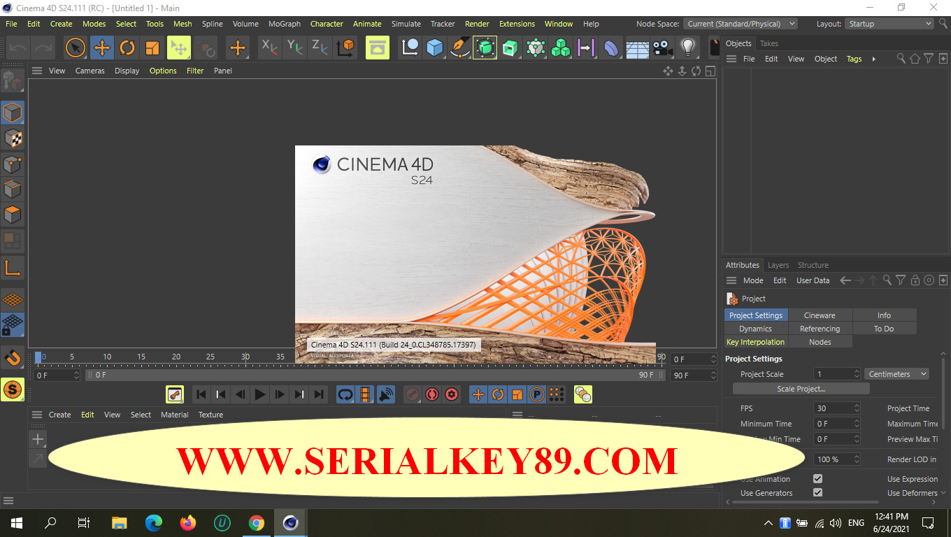Toggle the Workplane lock icon
This screenshot has width=951, height=537.
point(13,325)
